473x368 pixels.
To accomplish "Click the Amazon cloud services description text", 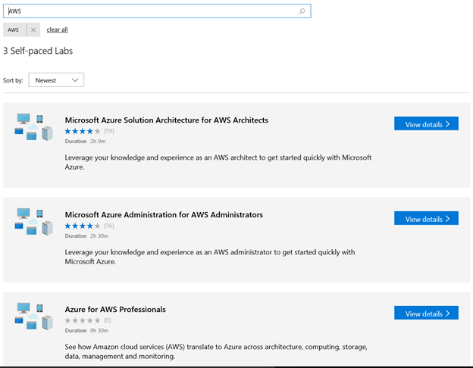I will (x=216, y=351).
